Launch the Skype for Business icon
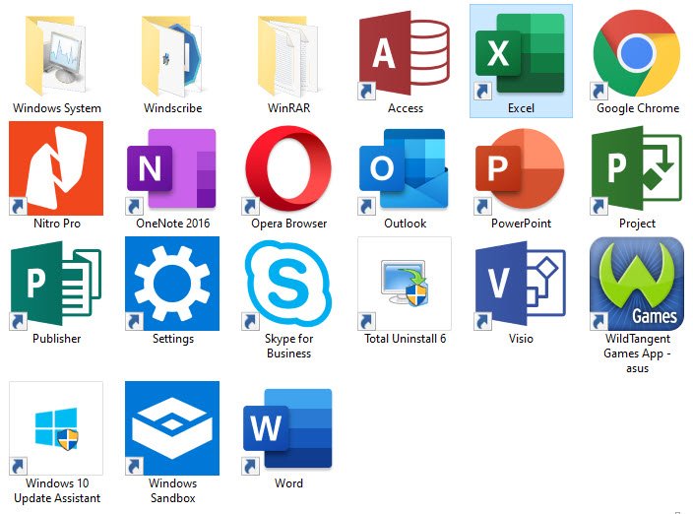 click(288, 285)
